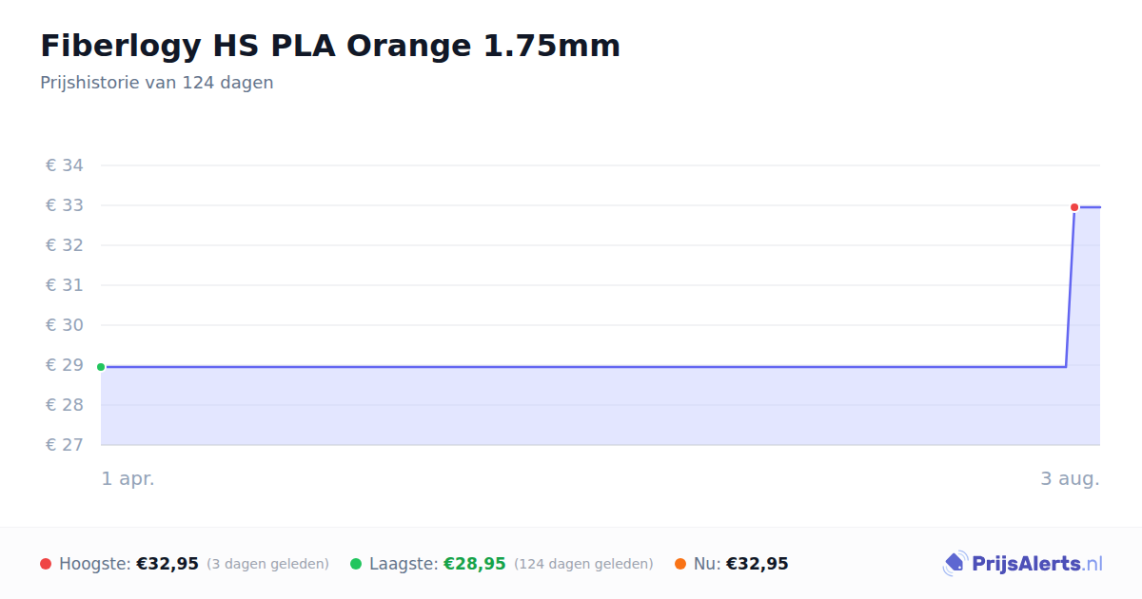Click the green Laagste legend dot
1142x599 pixels.
356,564
